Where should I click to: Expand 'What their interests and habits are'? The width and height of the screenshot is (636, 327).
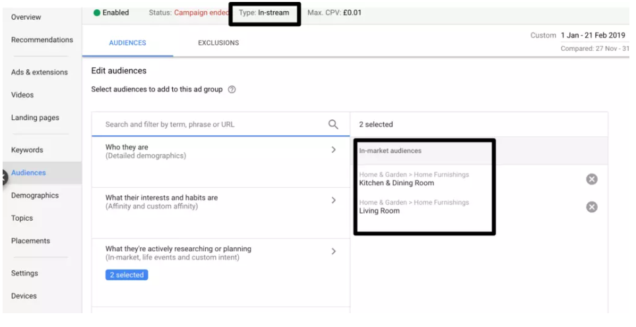tap(333, 200)
